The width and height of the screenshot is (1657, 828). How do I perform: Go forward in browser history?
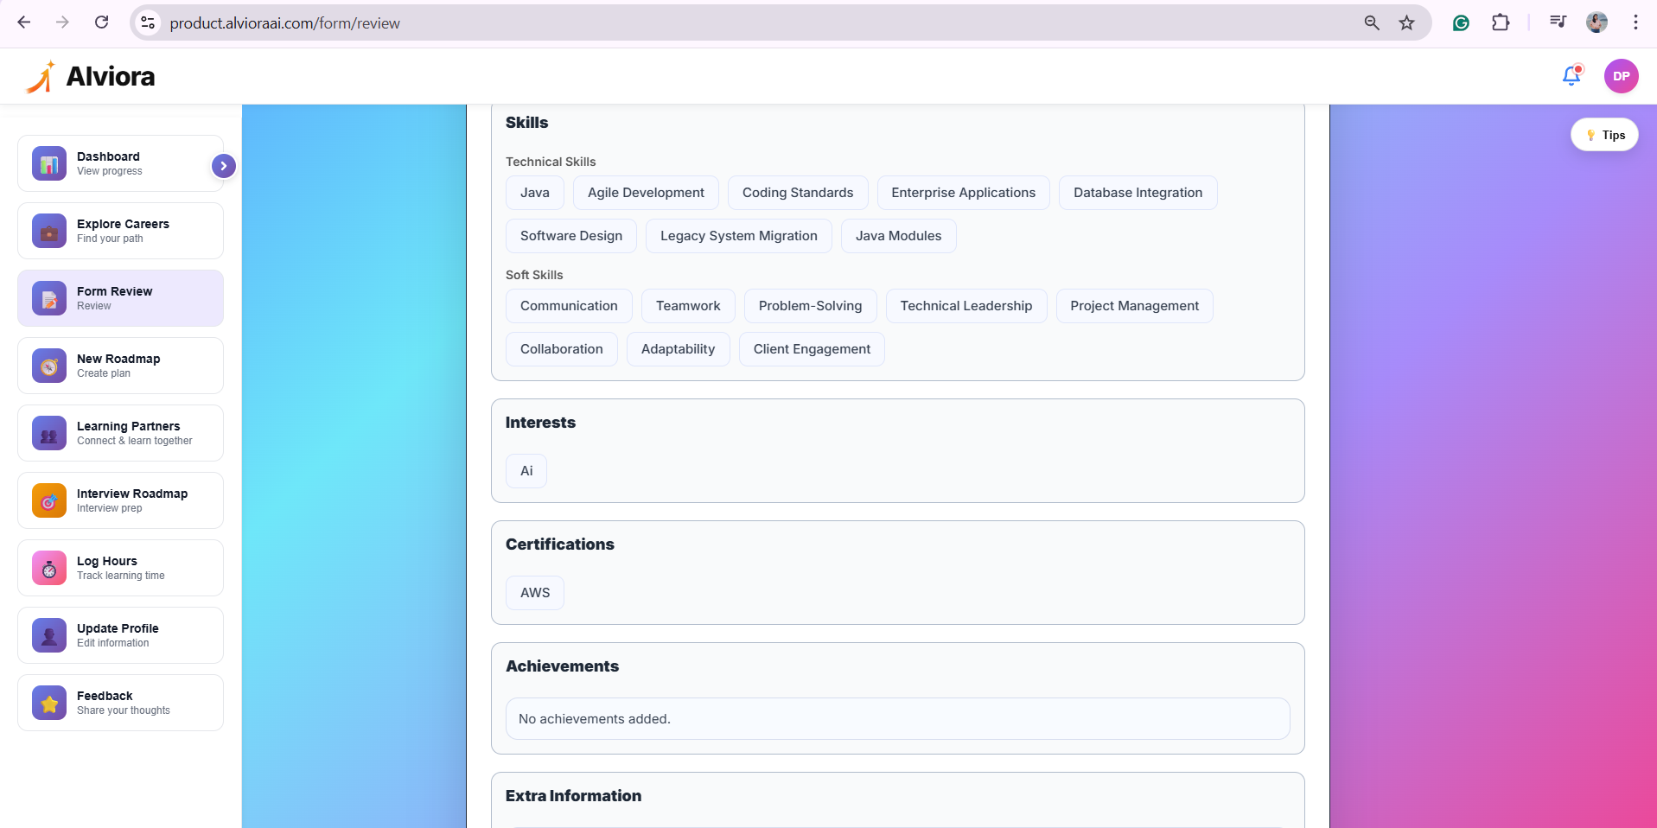(62, 22)
